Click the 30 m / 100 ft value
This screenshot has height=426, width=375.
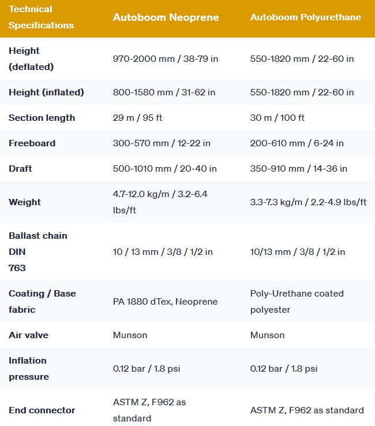pos(277,118)
